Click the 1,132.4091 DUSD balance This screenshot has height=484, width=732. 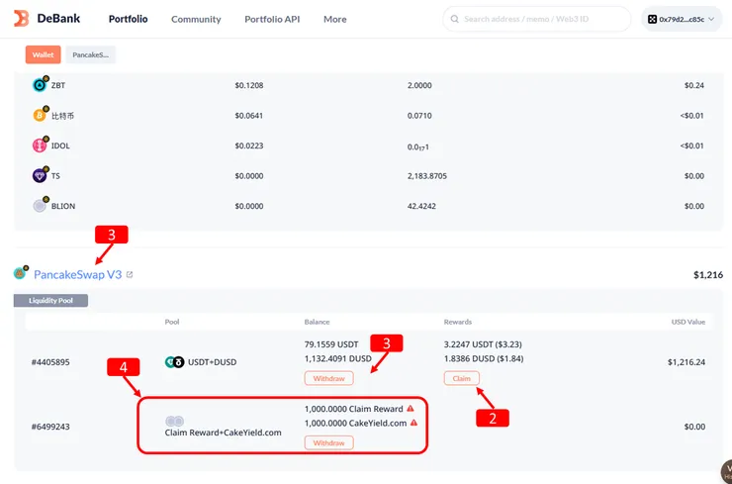[338, 359]
